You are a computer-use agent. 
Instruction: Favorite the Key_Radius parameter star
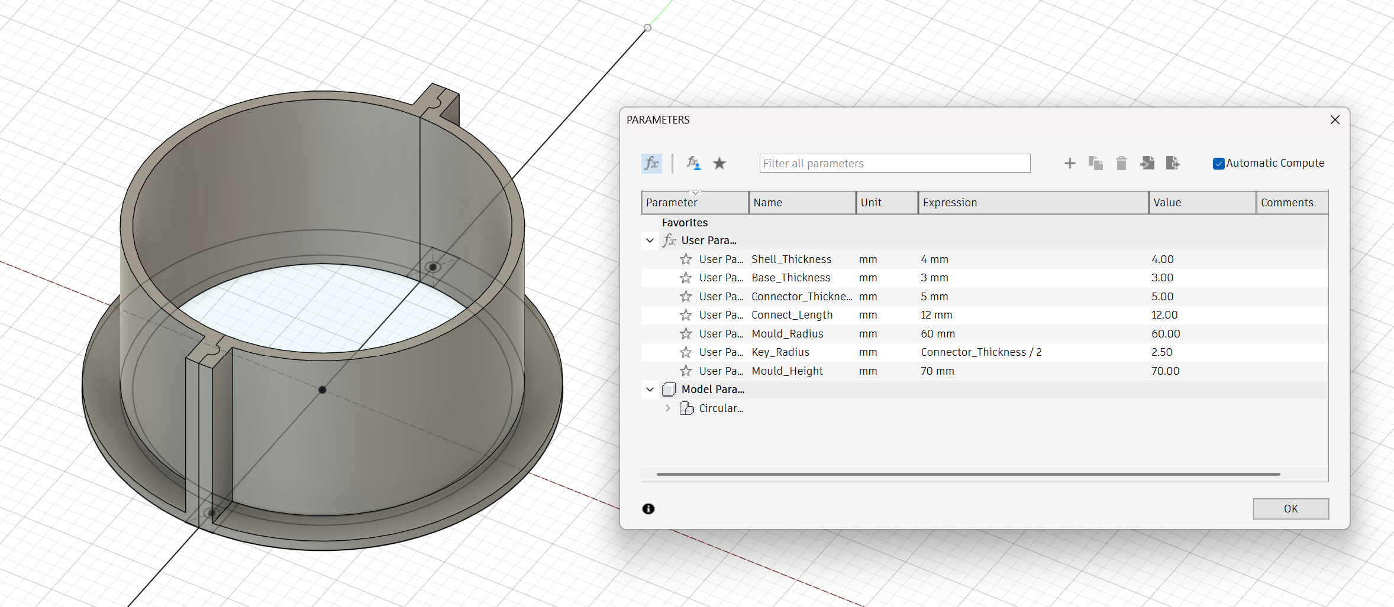[x=686, y=352]
